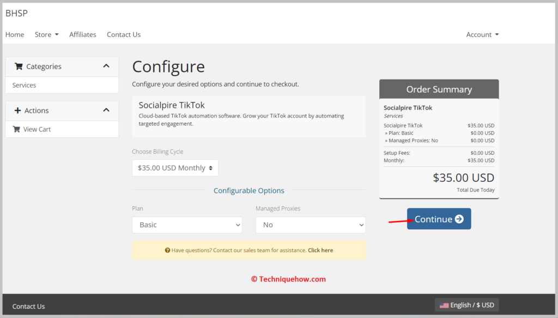Click the 'Click here' sales assistance link
This screenshot has width=558, height=318.
coord(320,250)
